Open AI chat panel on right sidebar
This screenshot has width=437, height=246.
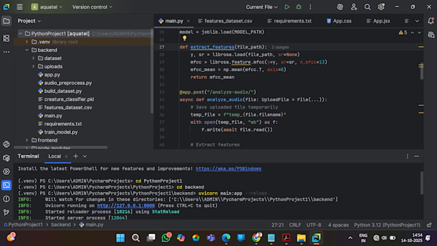(431, 35)
